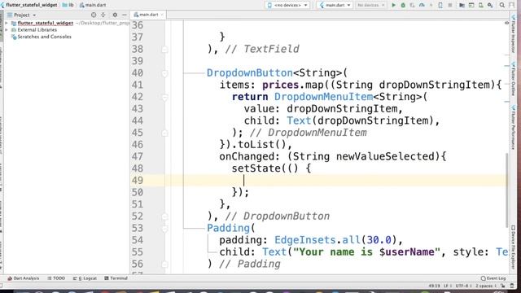
Task: Open the Logcat tool window
Action: coord(85,278)
